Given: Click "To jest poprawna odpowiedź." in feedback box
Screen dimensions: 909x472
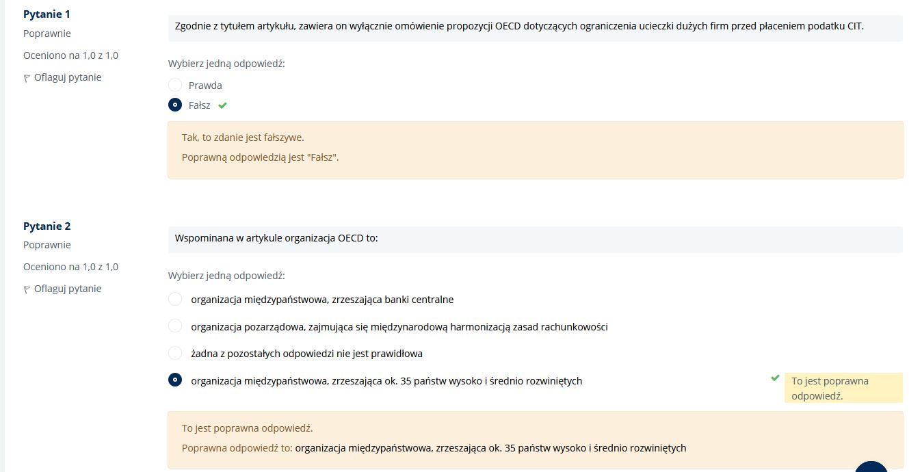Looking at the screenshot, I should pyautogui.click(x=247, y=428).
